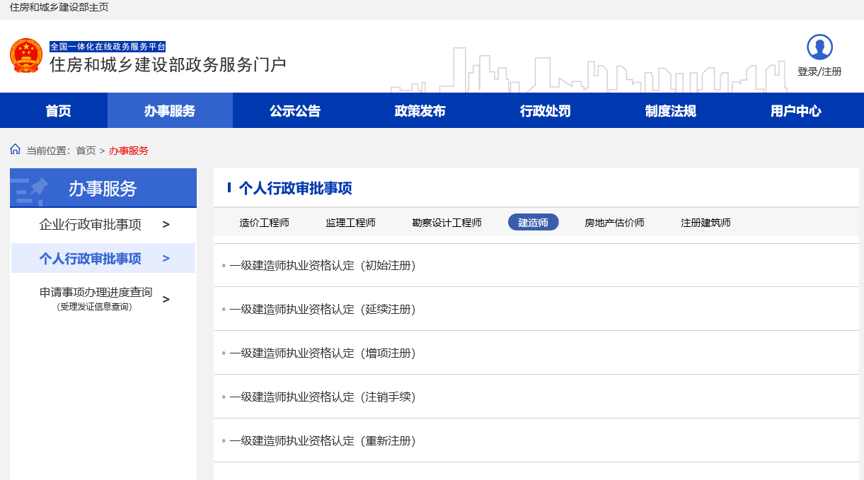This screenshot has height=480, width=864.
Task: Switch to the 注册建筑师 tab
Action: 705,223
